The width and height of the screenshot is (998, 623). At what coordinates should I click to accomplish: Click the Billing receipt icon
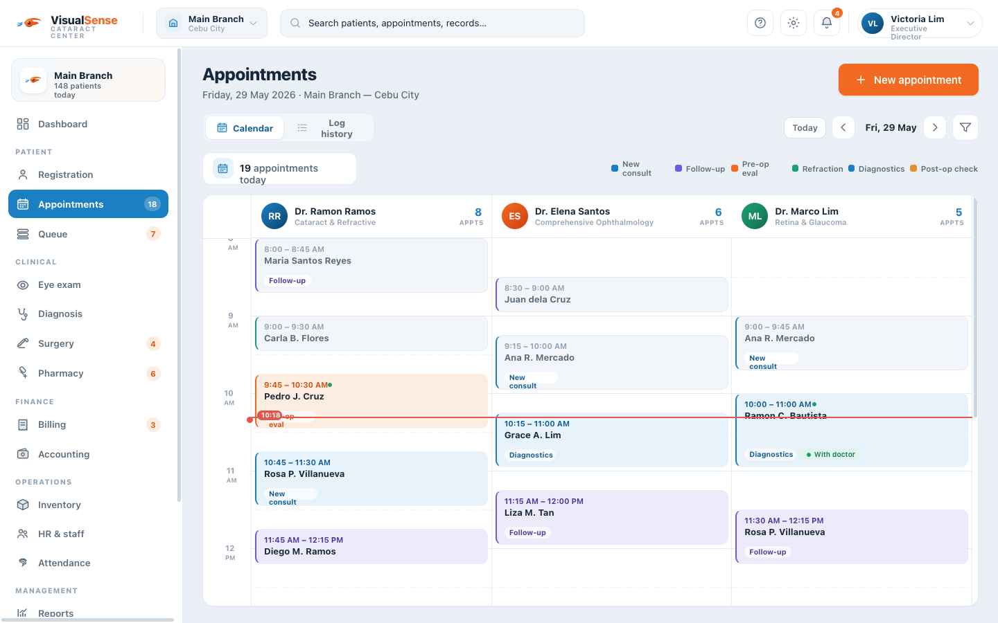coord(23,424)
